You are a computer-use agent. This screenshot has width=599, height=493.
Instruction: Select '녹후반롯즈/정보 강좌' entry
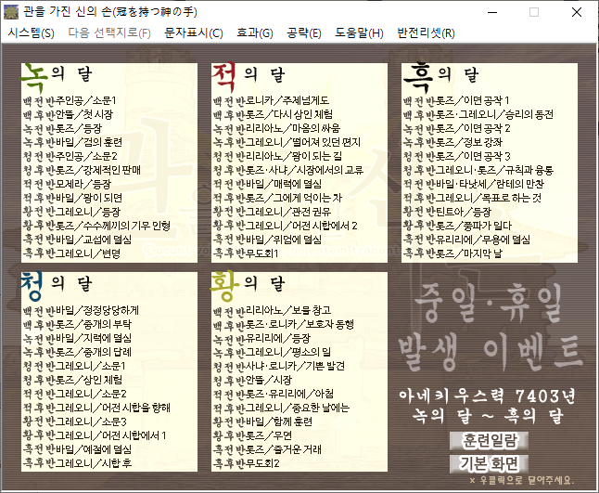click(x=452, y=142)
